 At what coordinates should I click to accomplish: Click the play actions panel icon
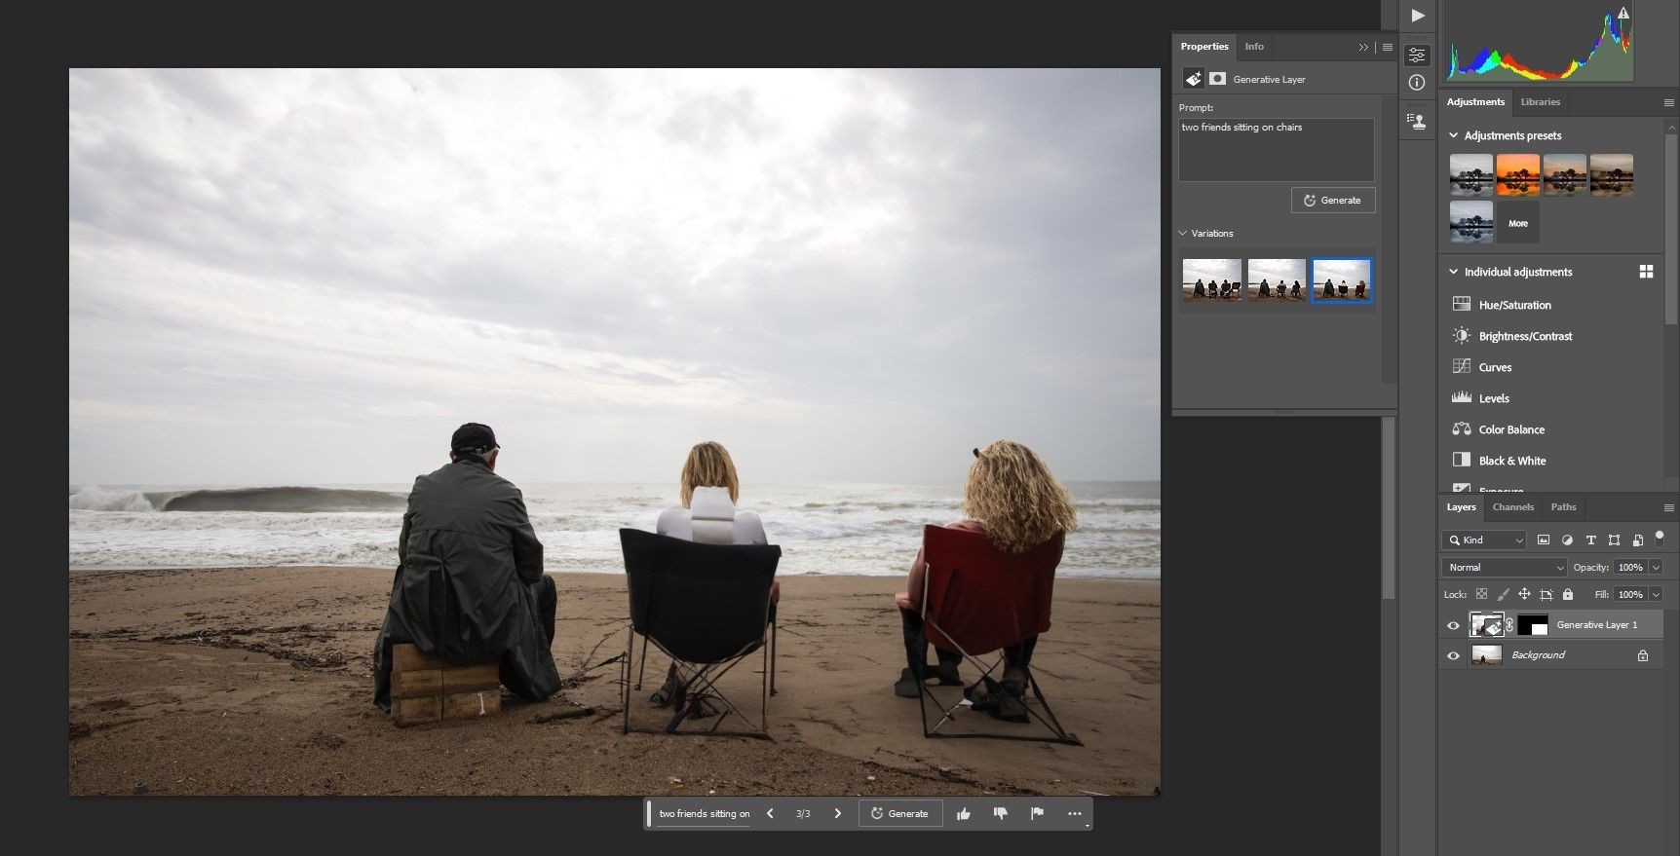[x=1418, y=16]
